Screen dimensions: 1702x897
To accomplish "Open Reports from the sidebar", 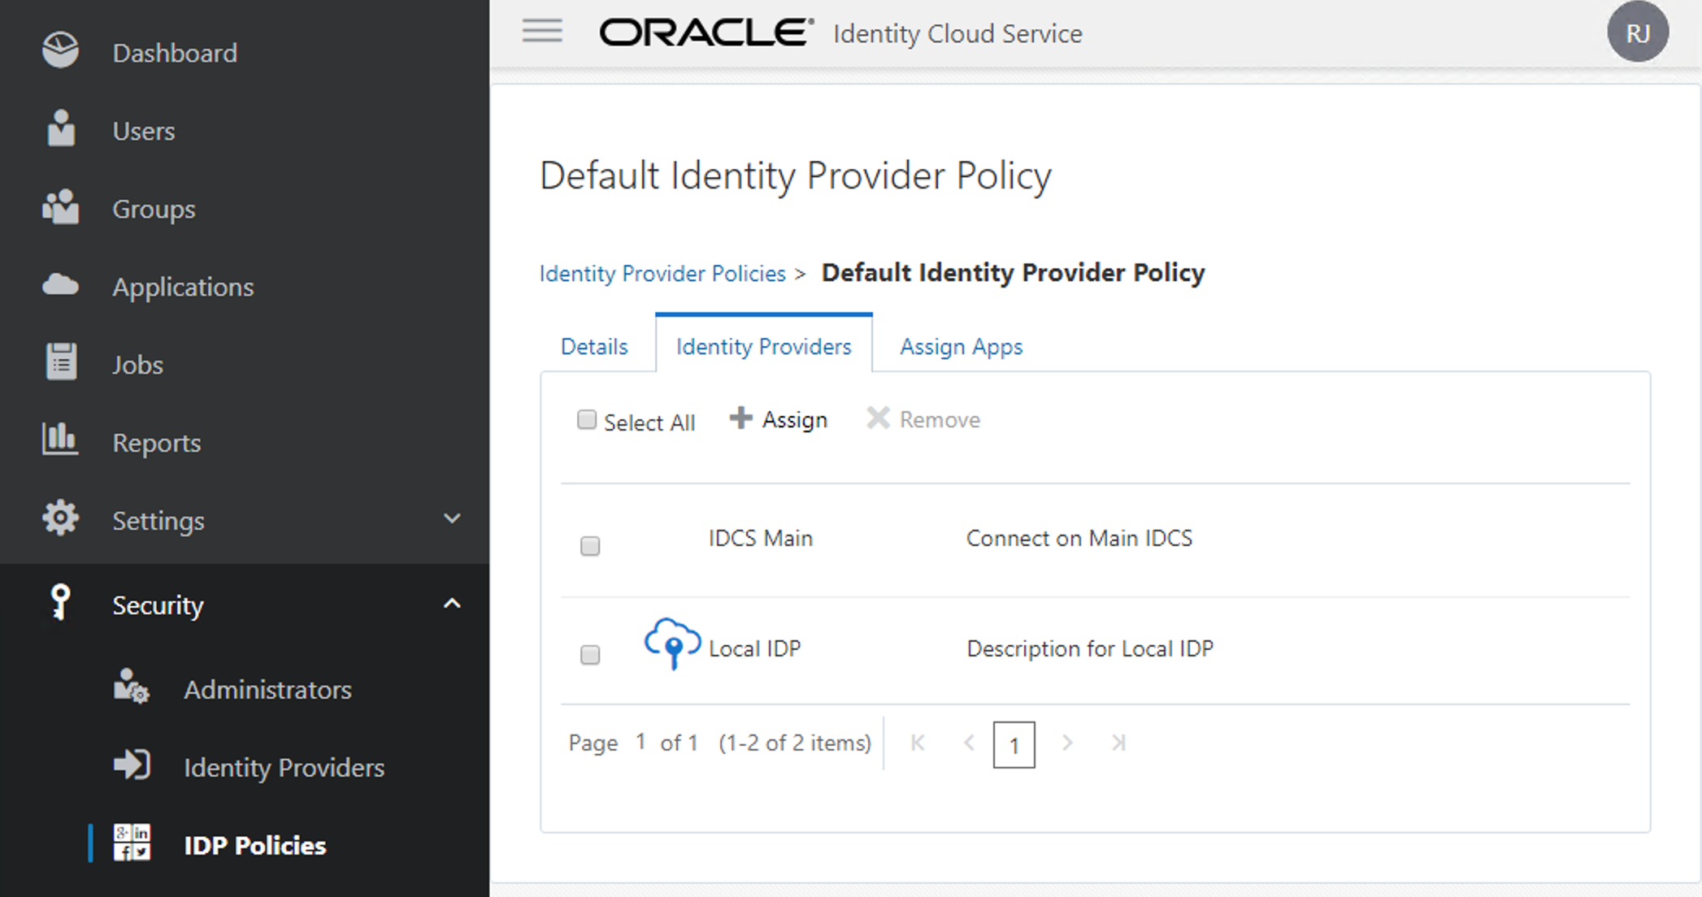I will [156, 443].
